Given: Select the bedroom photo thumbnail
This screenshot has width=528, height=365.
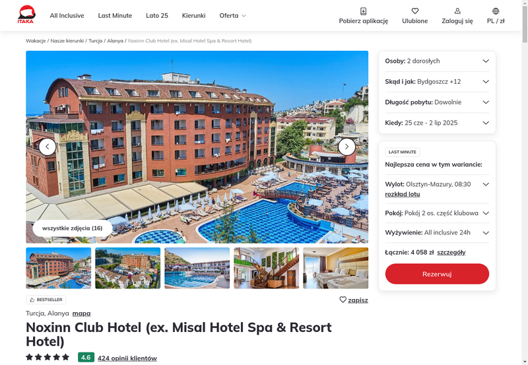Looking at the screenshot, I should click(336, 268).
